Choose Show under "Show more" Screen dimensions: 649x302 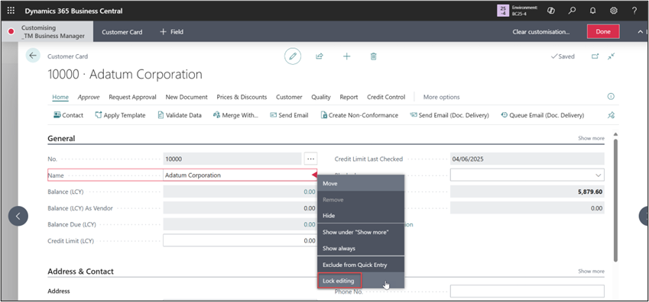[x=361, y=232]
